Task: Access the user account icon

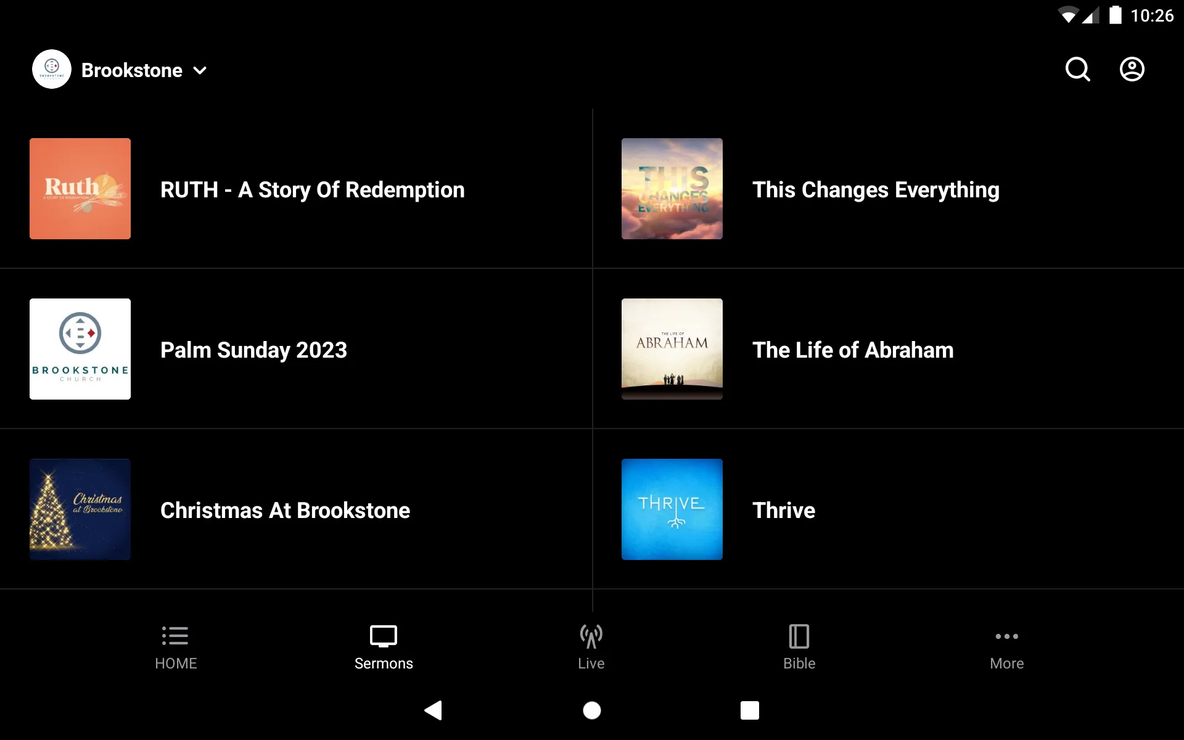Action: [1132, 70]
